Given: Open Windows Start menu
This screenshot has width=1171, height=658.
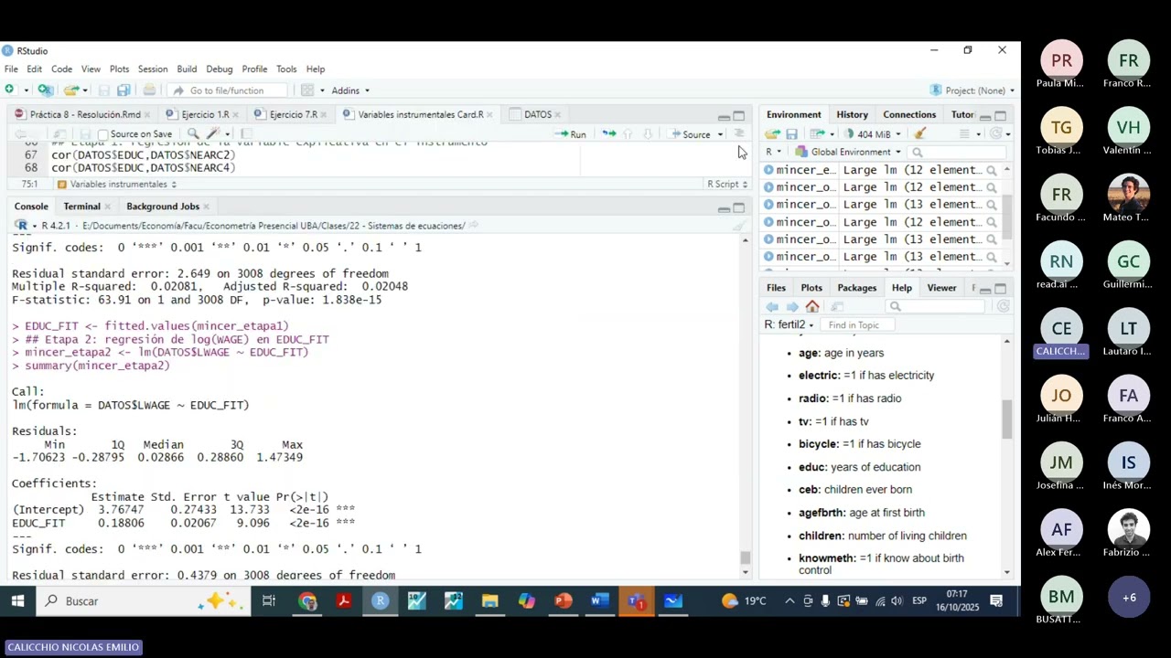Looking at the screenshot, I should 17,600.
